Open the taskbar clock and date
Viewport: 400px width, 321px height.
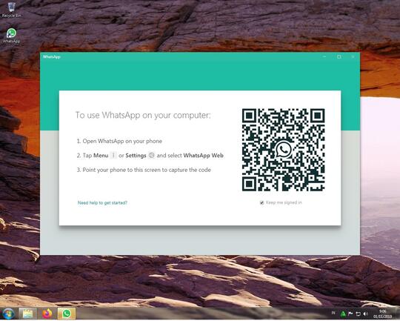382,314
